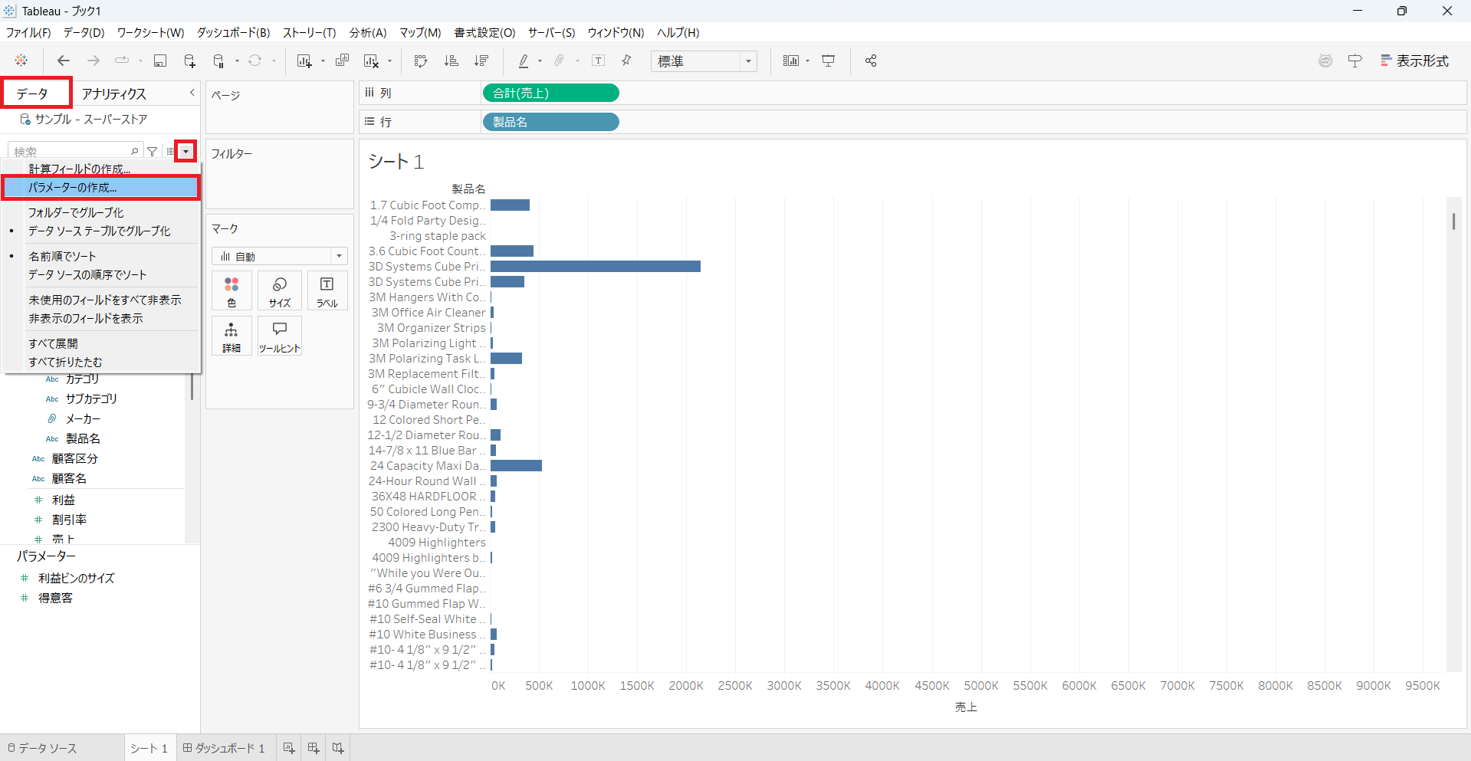The width and height of the screenshot is (1471, 761).
Task: Collapse the data pane with the chevron
Action: coord(192,93)
